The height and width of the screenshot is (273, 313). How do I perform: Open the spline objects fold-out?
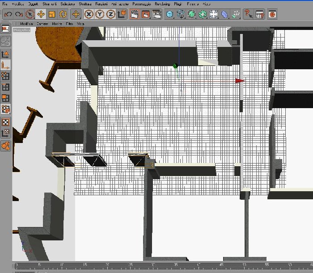[x=181, y=14]
